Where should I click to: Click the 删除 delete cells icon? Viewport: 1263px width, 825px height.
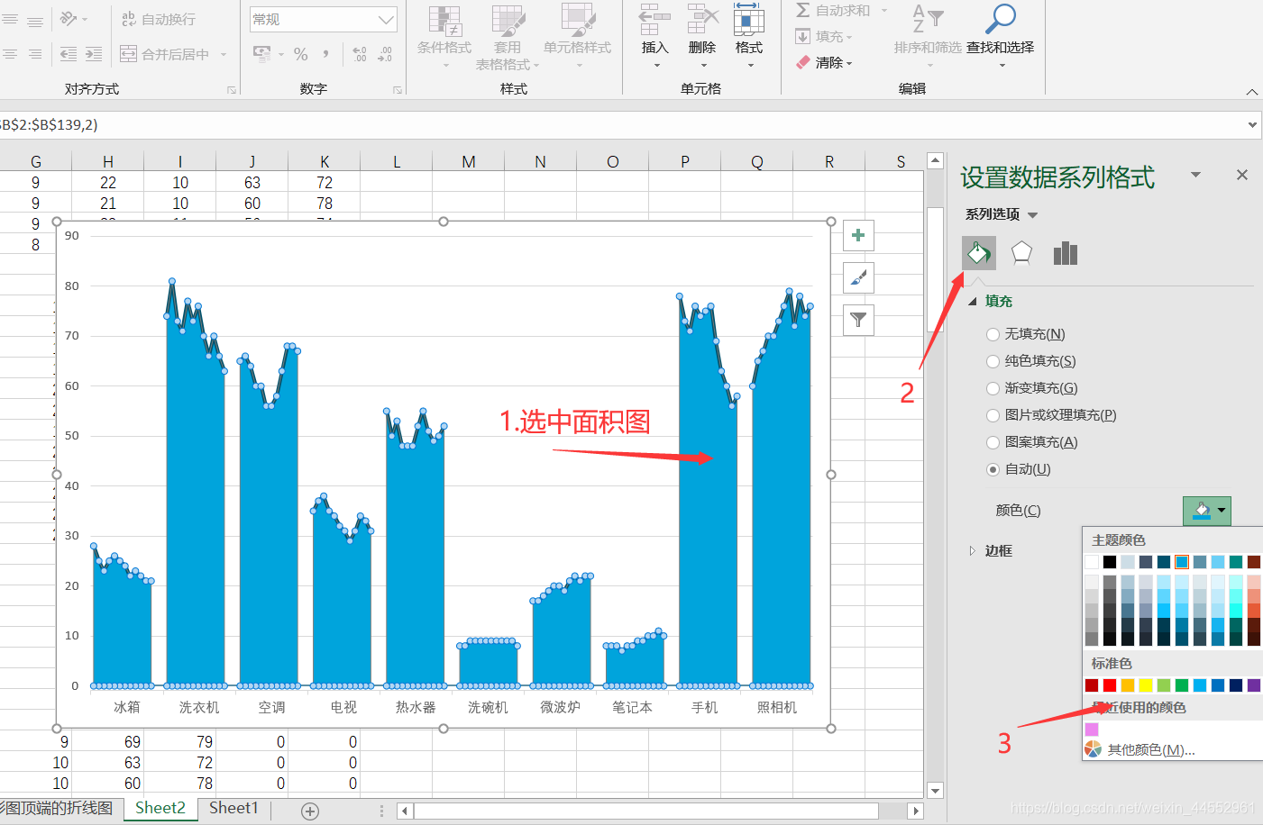[702, 19]
